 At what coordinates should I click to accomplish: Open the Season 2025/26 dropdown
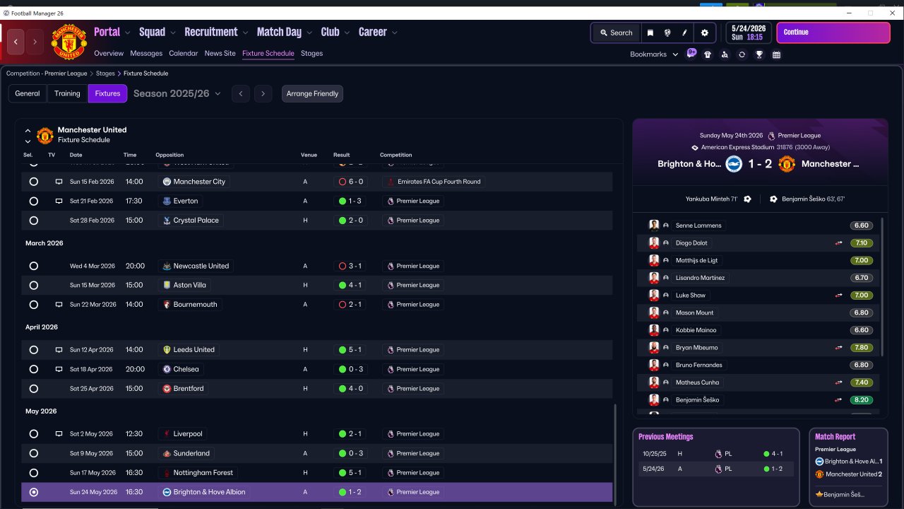[177, 93]
